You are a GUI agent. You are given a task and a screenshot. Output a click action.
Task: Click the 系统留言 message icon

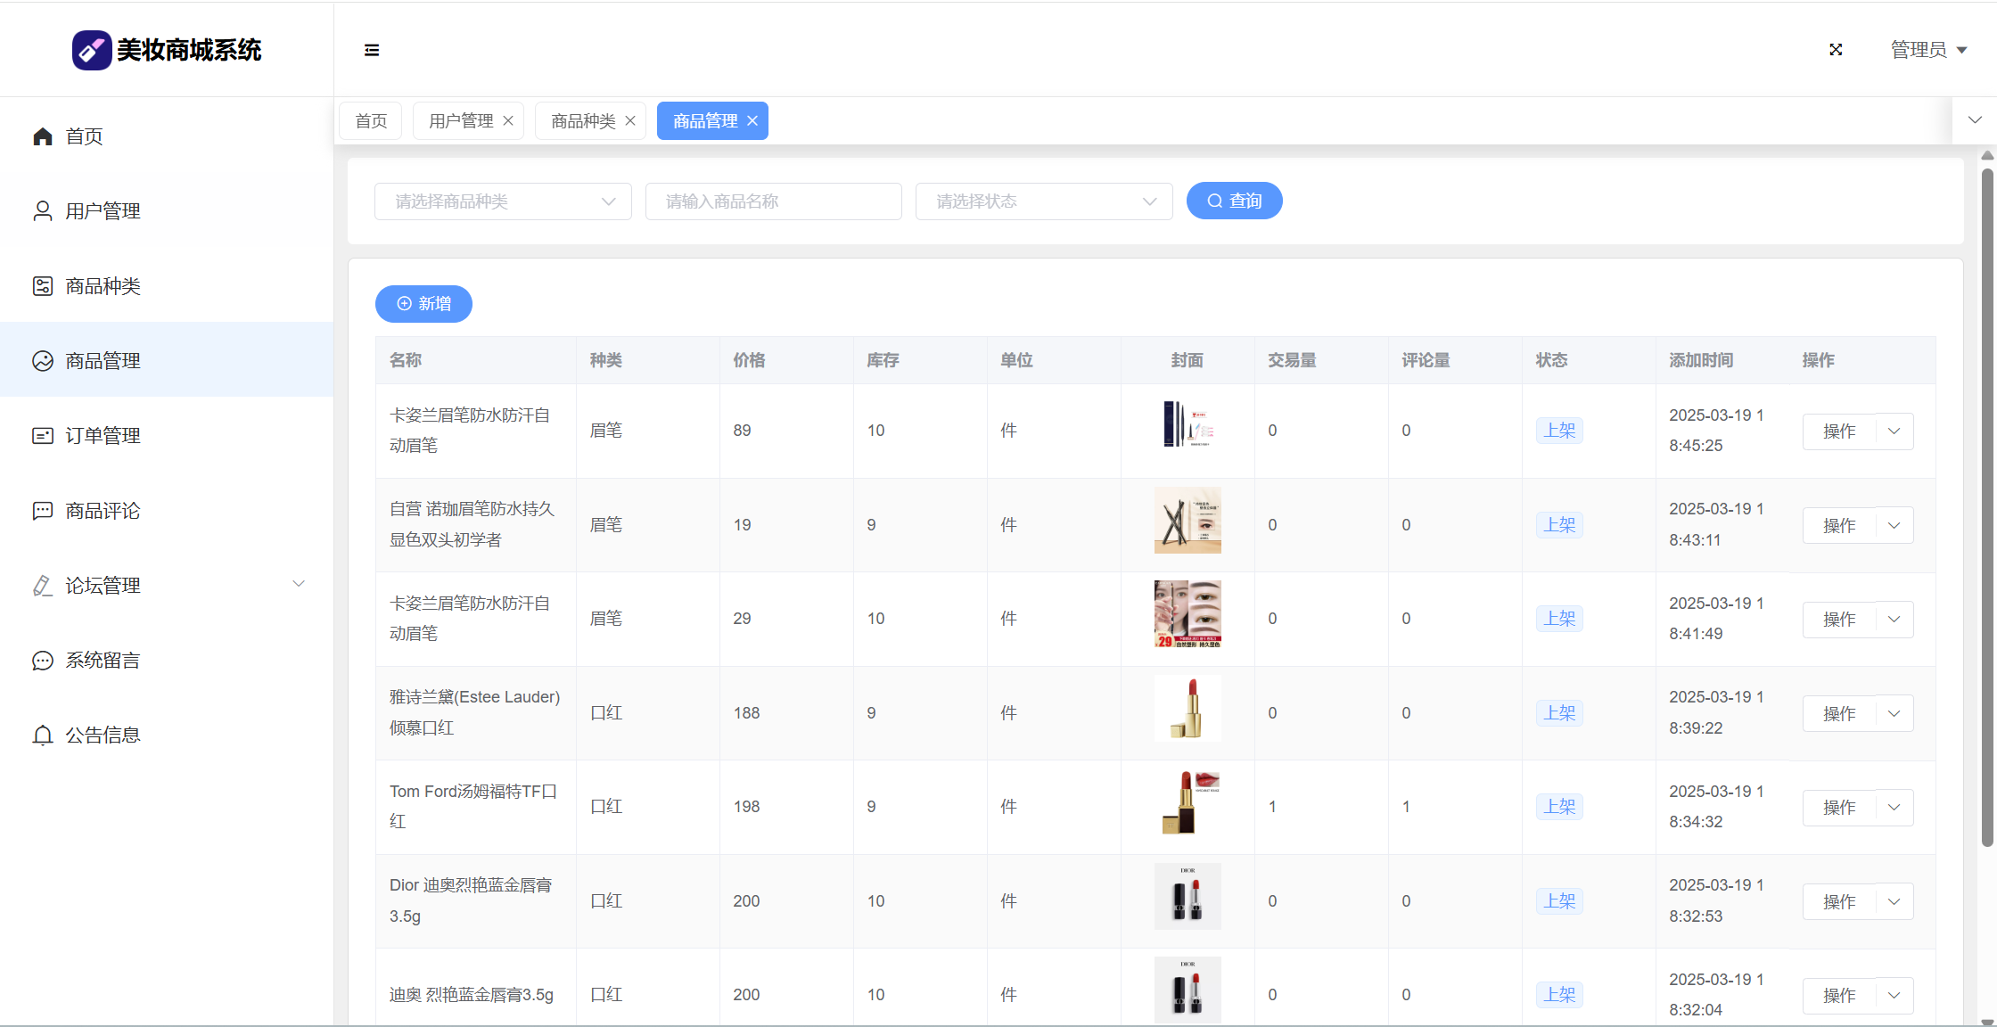[x=43, y=661]
